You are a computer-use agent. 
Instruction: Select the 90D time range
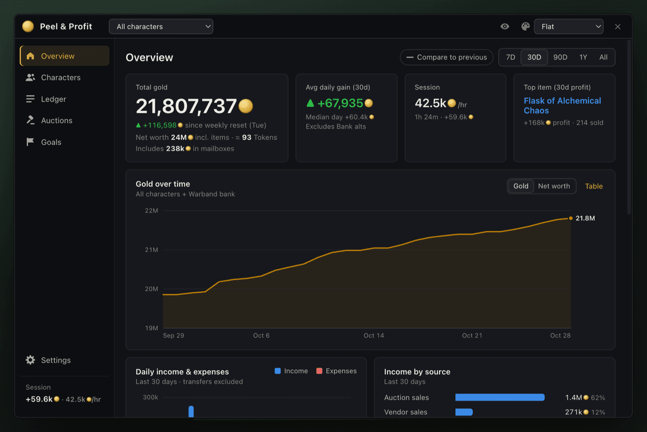click(x=560, y=57)
